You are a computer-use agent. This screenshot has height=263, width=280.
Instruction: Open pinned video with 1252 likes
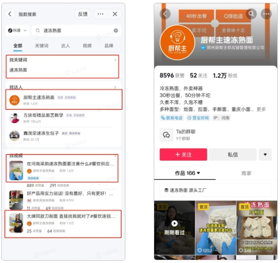pyautogui.click(x=216, y=228)
